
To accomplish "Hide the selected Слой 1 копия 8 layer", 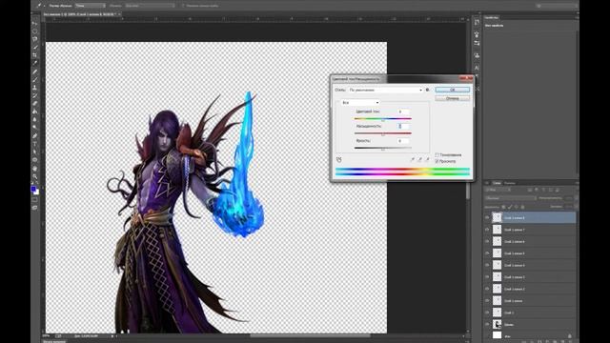I will (x=487, y=218).
